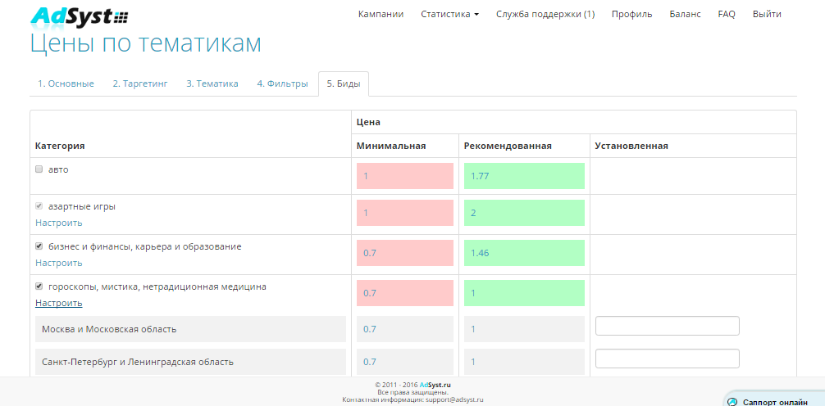Switch to the 3. Тематика tab
This screenshot has height=406, width=825.
click(212, 83)
